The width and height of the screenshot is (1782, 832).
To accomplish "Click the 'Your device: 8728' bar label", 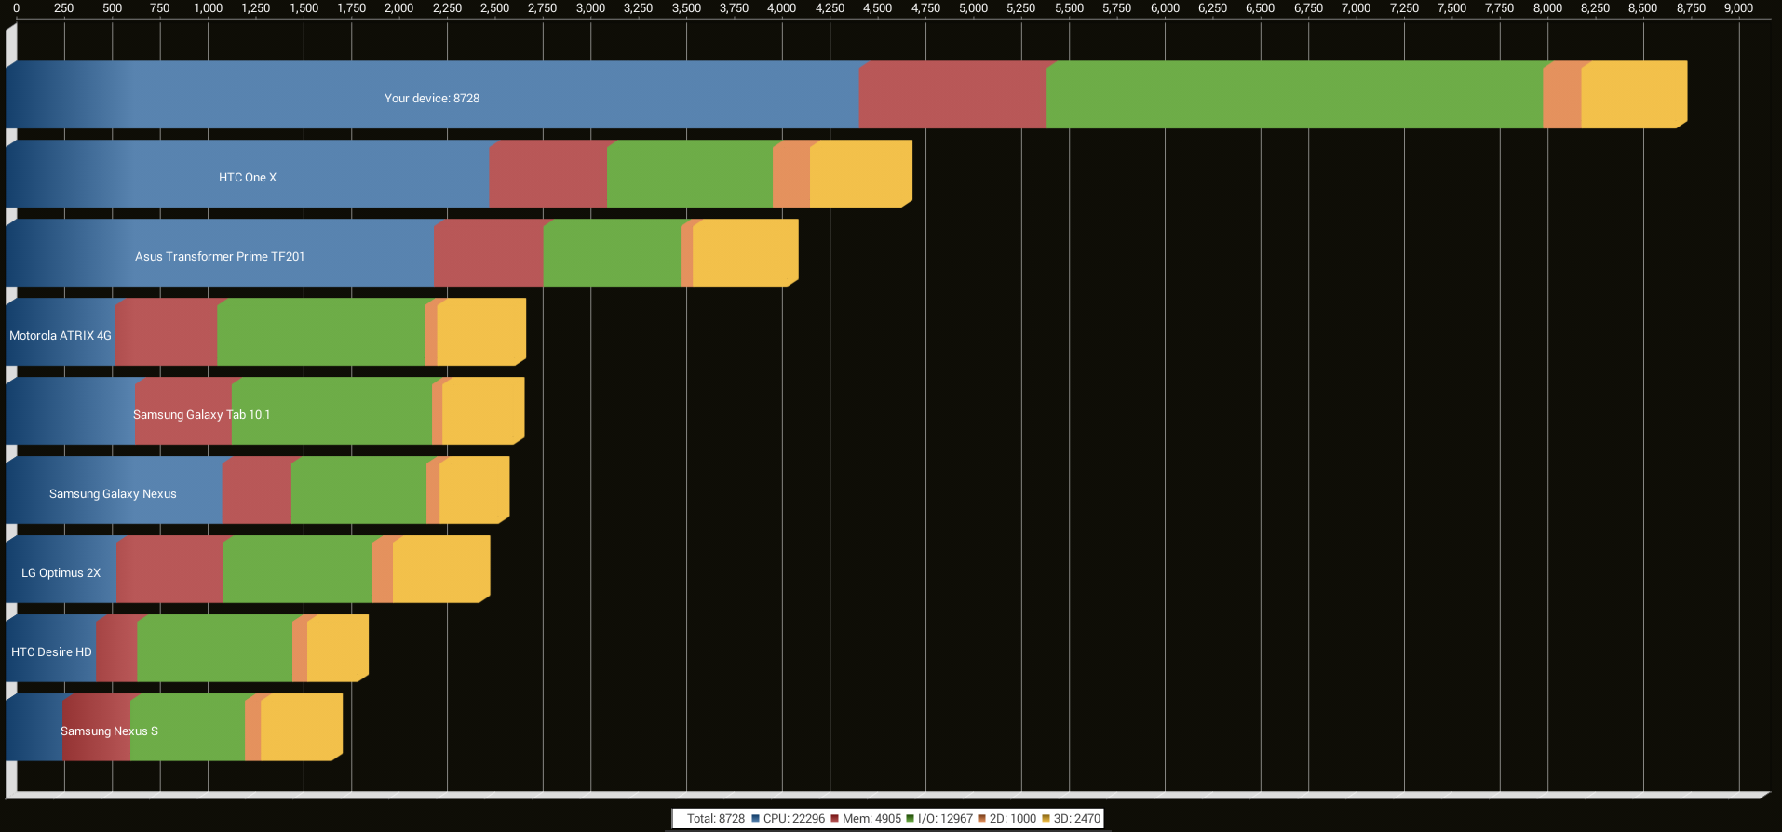I will 432,98.
